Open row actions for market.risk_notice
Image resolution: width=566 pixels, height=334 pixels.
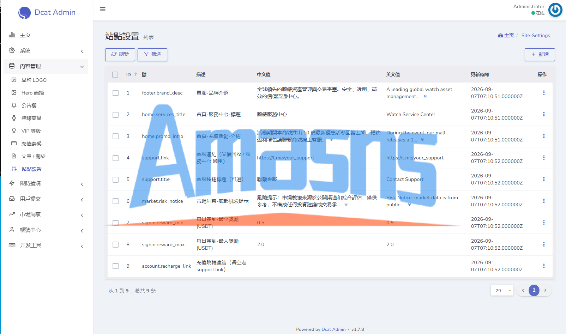544,201
